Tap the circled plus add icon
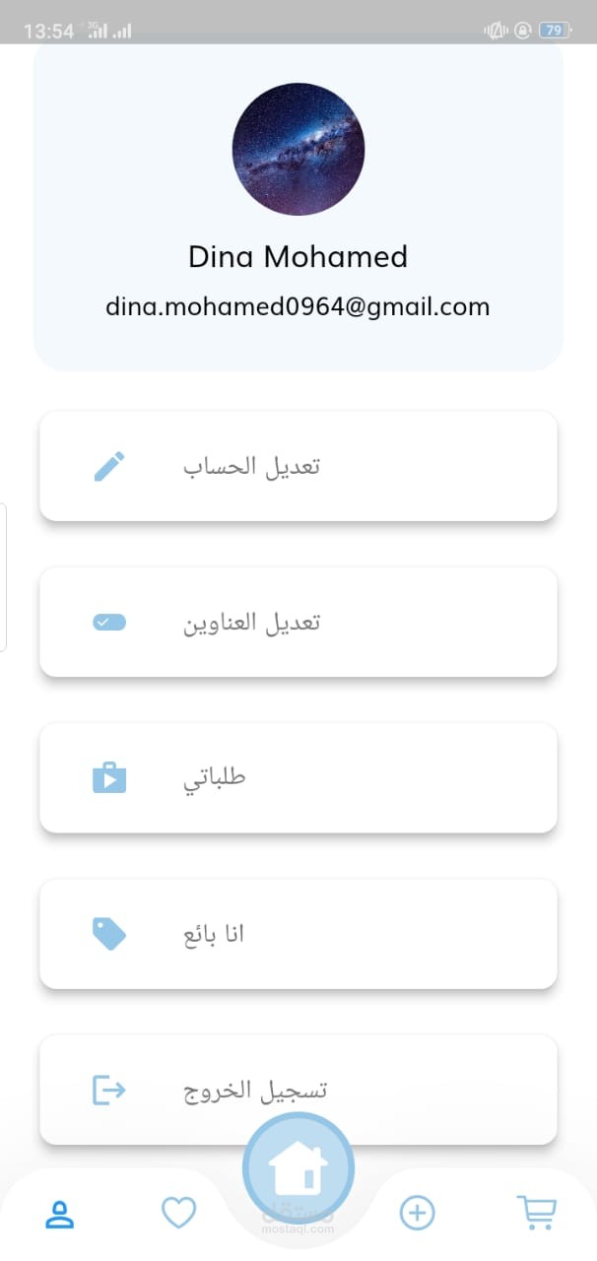The width and height of the screenshot is (597, 1261). tap(417, 1213)
